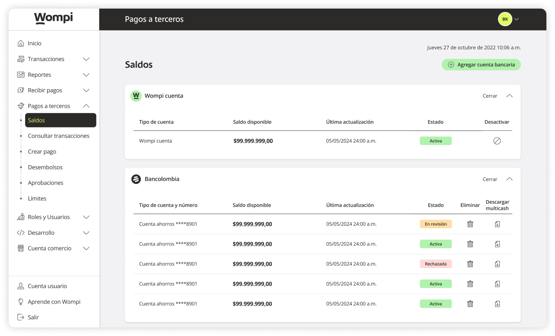This screenshot has width=555, height=336.
Task: Click the Agregar cuenta bancaria button
Action: (x=481, y=64)
